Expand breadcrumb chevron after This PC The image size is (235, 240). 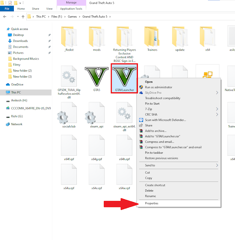[49, 16]
